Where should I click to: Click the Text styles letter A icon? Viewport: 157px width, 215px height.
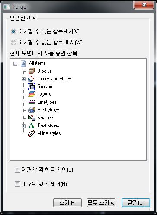(x=32, y=125)
